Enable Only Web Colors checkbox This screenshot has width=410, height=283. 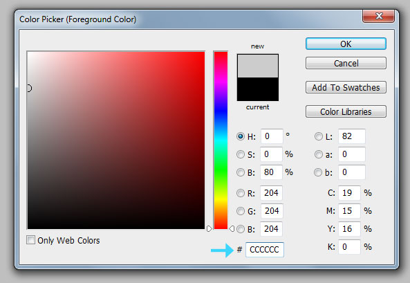[x=30, y=240]
